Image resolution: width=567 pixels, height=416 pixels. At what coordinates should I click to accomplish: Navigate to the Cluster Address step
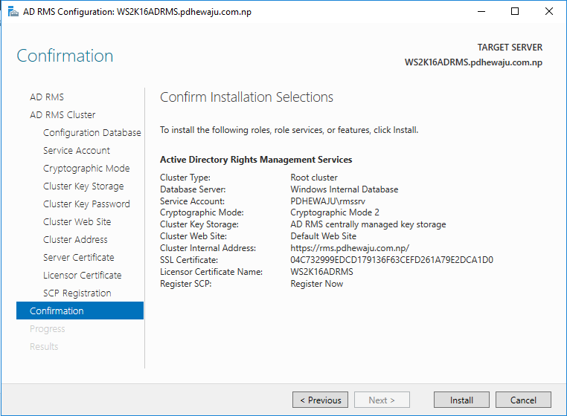click(x=75, y=239)
